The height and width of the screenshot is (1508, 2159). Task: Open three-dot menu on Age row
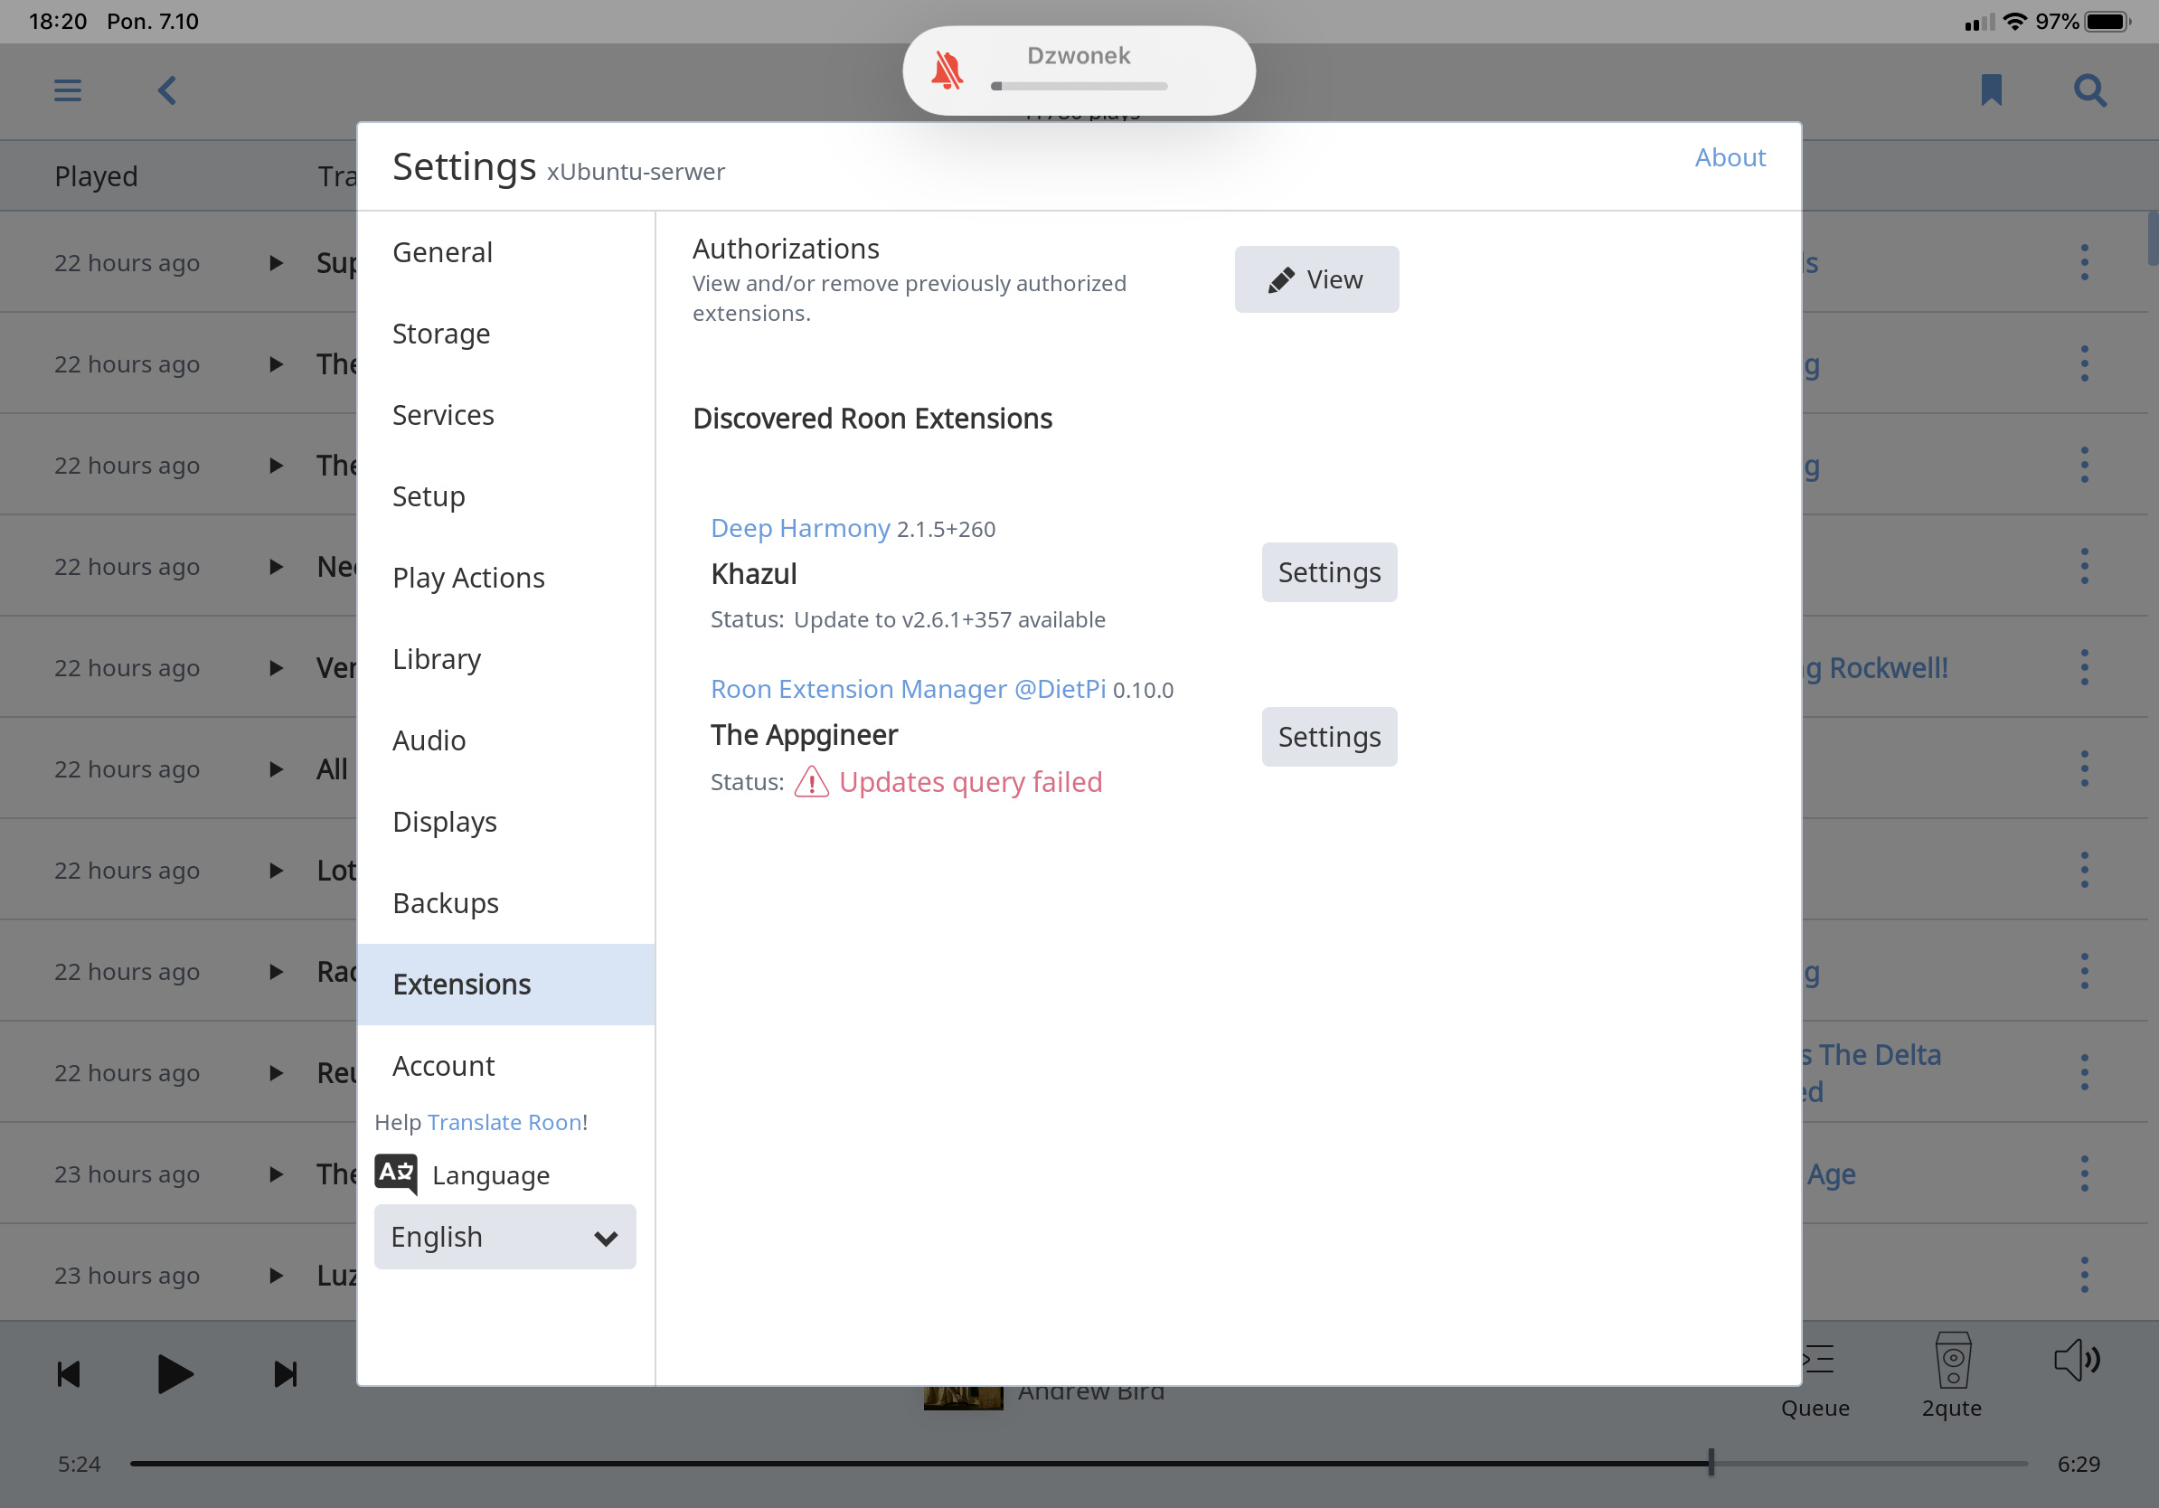2085,1173
